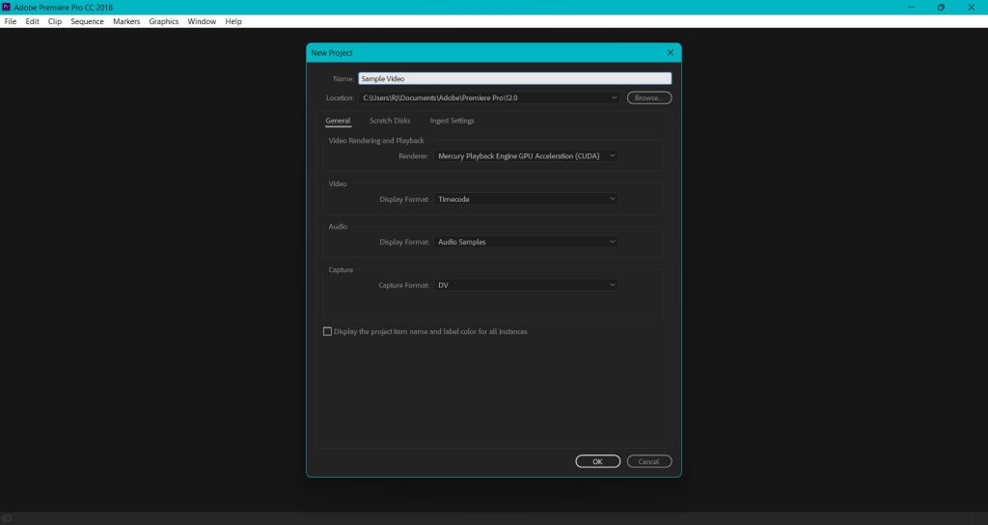Click the Cancel button
This screenshot has height=525, width=988.
[649, 461]
